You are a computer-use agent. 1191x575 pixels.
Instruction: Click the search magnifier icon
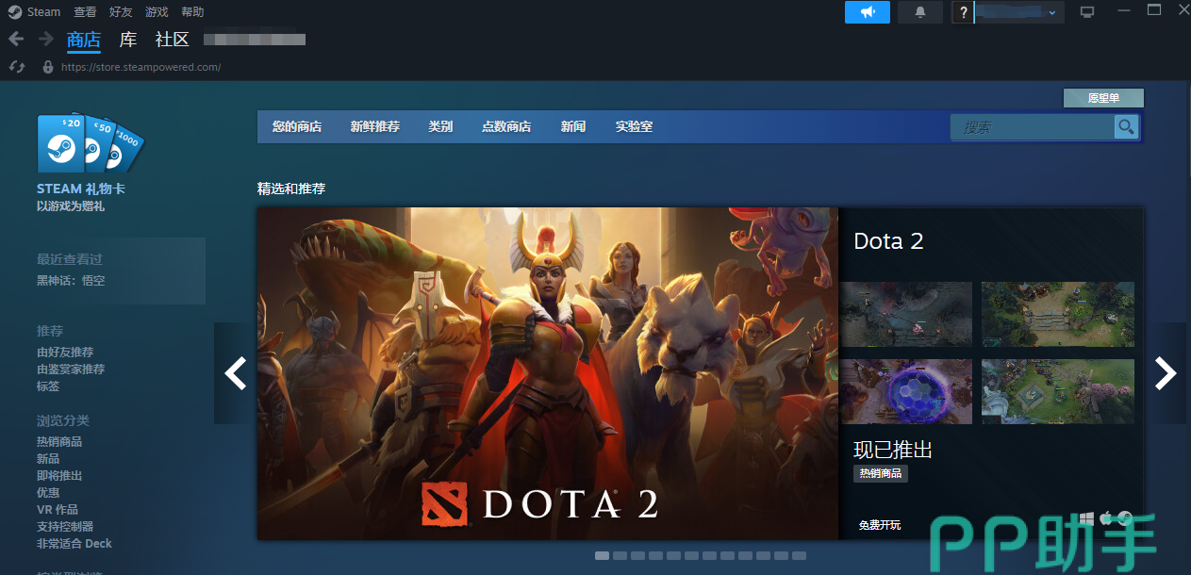click(x=1126, y=126)
